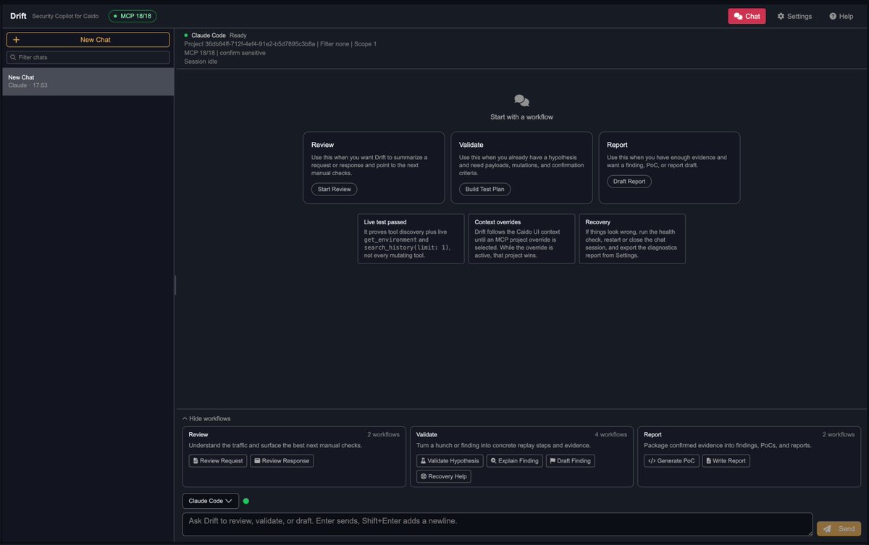
Task: Click the Live test passed info card
Action: point(411,238)
